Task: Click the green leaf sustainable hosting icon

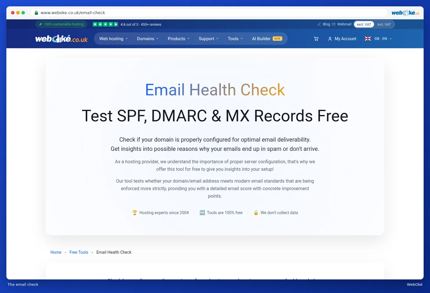Action: click(41, 24)
